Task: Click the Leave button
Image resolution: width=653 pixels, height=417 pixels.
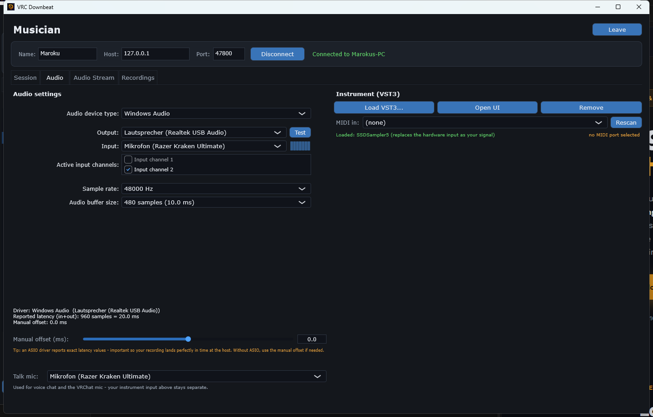Action: tap(617, 29)
